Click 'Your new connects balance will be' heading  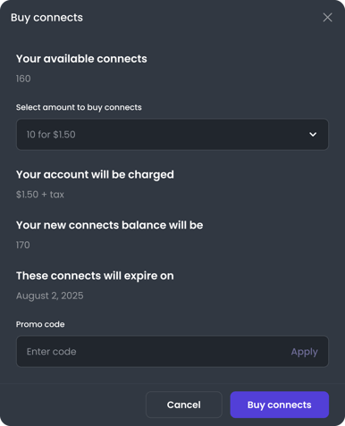point(109,225)
